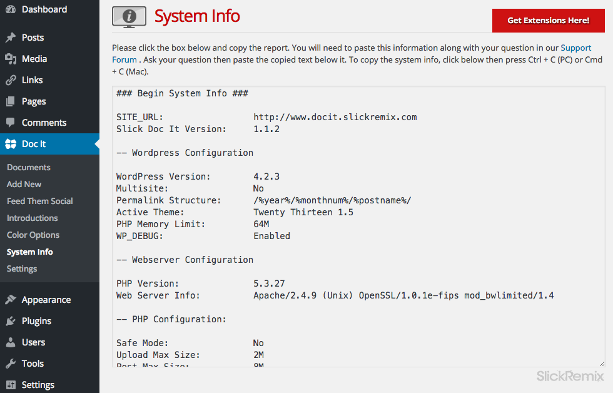Click the Tools wrench icon
The image size is (613, 393).
click(11, 364)
